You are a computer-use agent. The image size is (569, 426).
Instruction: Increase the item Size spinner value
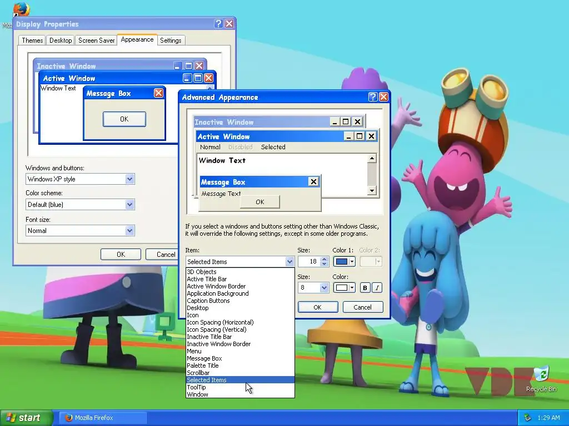pyautogui.click(x=325, y=259)
